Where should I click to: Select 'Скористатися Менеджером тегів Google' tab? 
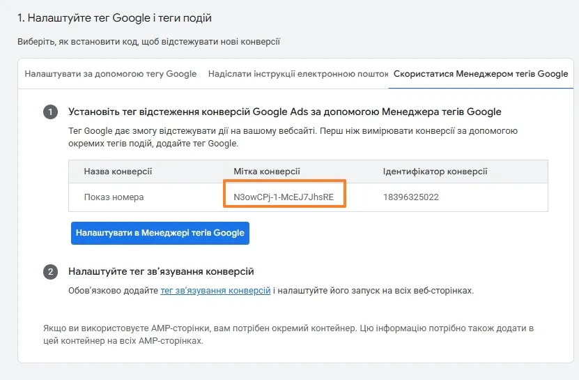pyautogui.click(x=480, y=74)
